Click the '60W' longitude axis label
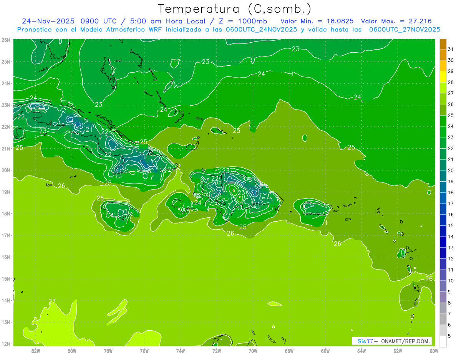The image size is (461, 356). (x=433, y=351)
